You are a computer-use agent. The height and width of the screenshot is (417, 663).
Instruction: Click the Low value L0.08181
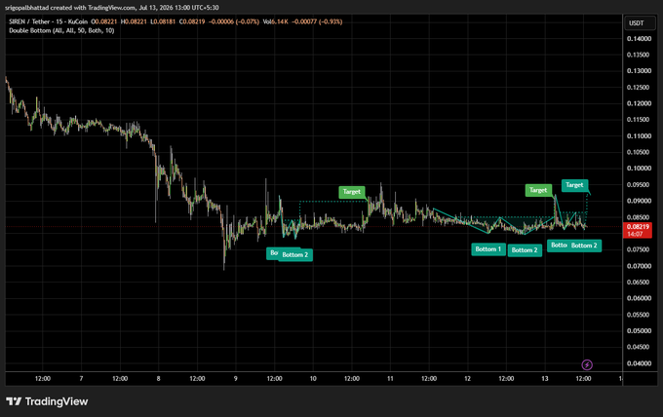163,21
